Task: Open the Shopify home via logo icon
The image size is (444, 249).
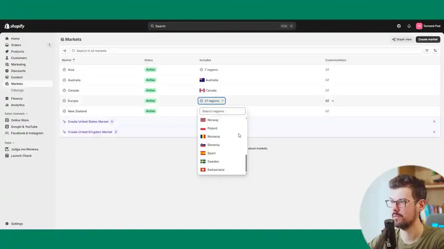Action: (7, 26)
